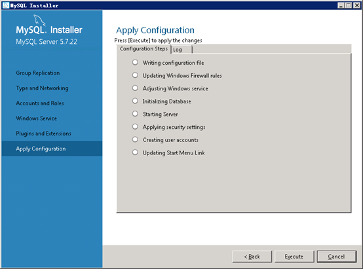
Task: Click the Back button
Action: click(252, 257)
